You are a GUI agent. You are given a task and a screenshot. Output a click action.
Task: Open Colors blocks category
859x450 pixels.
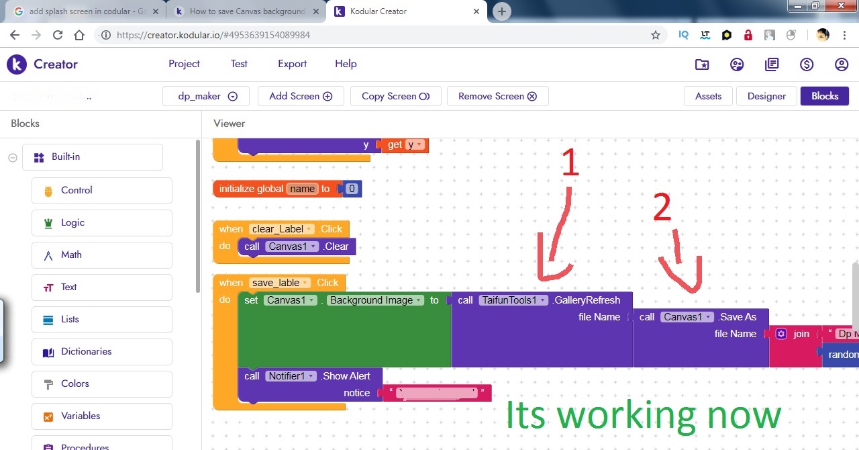[x=102, y=384]
